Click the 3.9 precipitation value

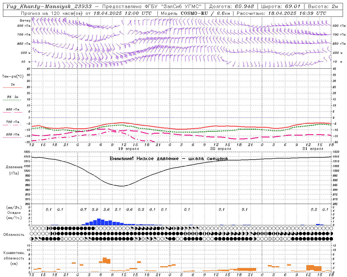(95, 209)
